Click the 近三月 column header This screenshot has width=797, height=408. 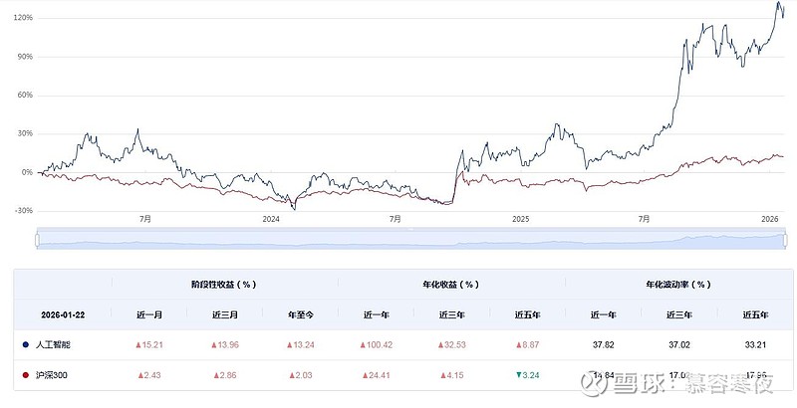point(225,313)
